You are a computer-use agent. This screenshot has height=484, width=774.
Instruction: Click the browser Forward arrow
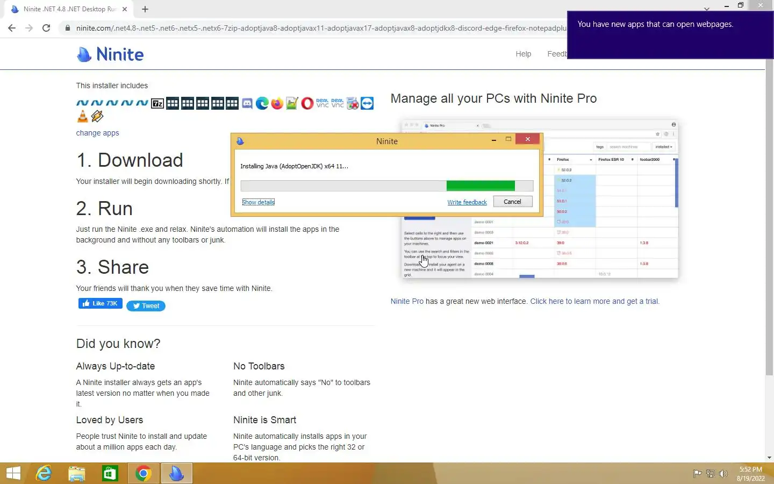29,28
